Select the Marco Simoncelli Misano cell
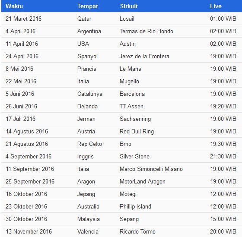242x237 pixels. click(x=151, y=169)
